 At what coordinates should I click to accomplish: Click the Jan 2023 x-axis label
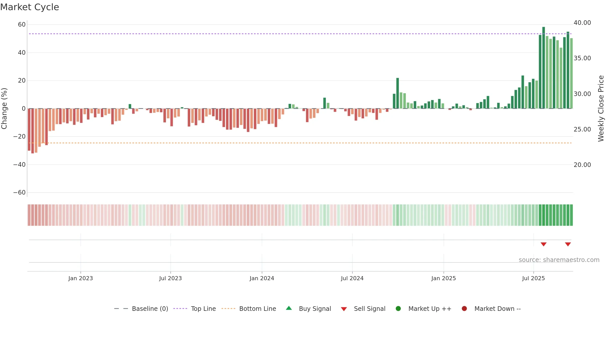(x=81, y=278)
